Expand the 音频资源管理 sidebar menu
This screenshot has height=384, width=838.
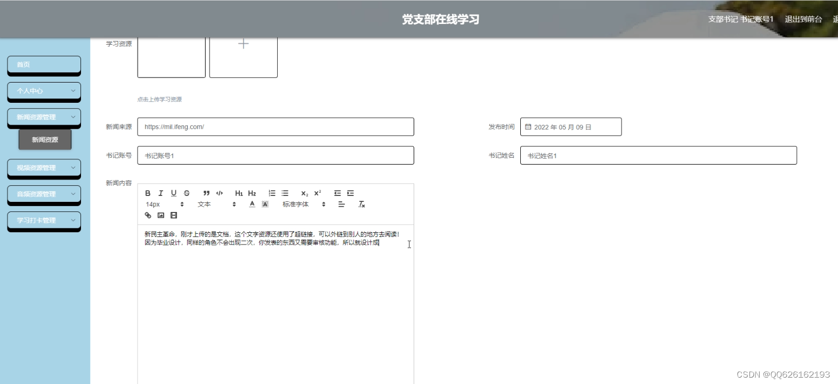(44, 194)
